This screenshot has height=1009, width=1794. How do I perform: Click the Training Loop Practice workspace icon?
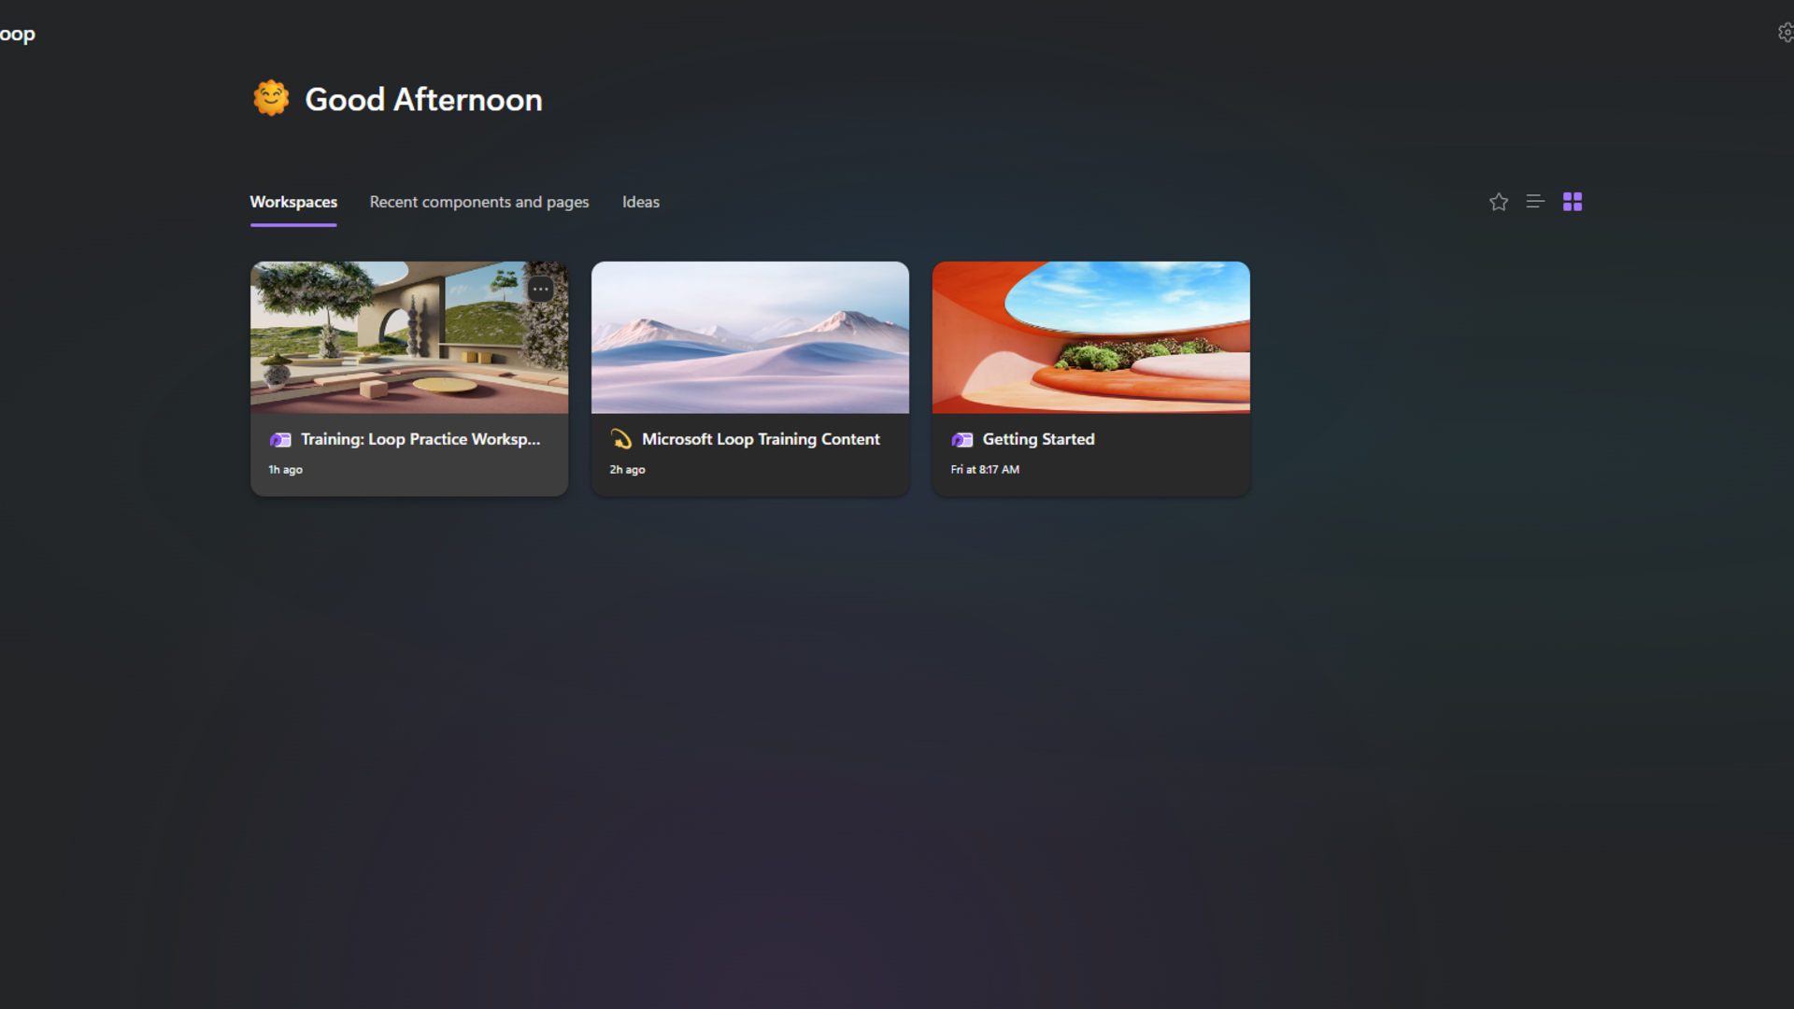tap(280, 440)
